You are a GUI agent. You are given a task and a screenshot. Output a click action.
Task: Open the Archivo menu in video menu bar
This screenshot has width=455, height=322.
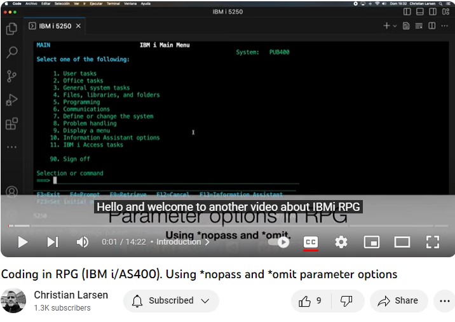31,4
